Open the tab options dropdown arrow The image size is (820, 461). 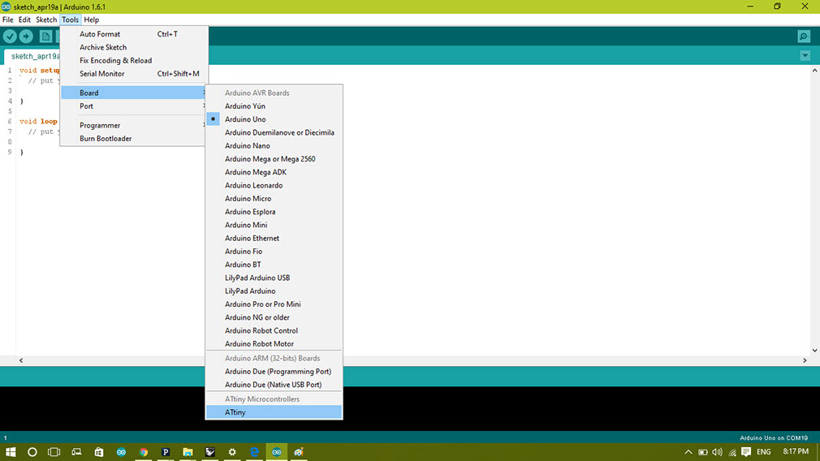pyautogui.click(x=805, y=56)
